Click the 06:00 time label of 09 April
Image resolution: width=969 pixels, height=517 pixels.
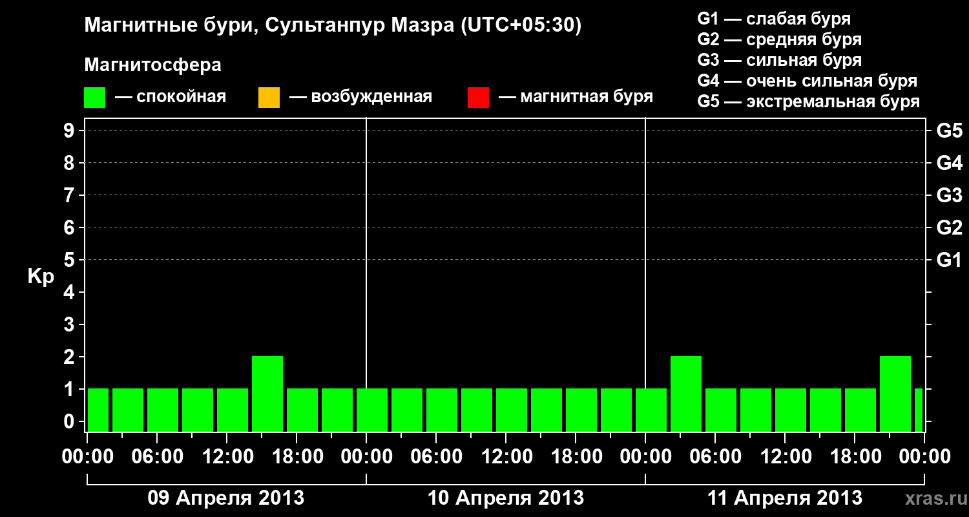pos(157,458)
